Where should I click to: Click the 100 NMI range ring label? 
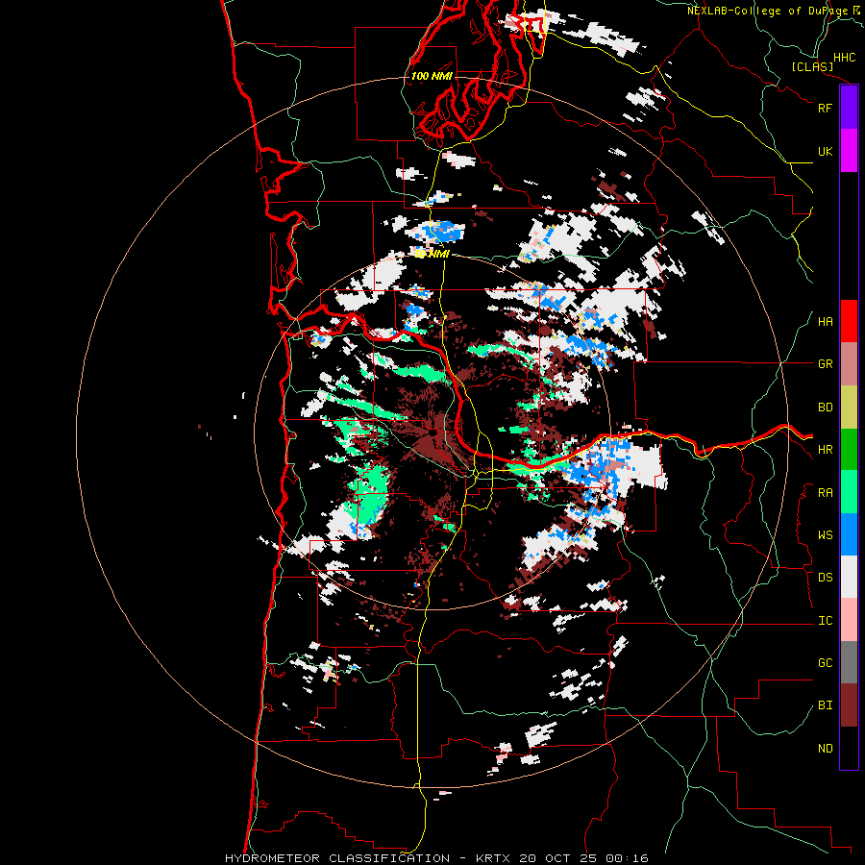[432, 76]
